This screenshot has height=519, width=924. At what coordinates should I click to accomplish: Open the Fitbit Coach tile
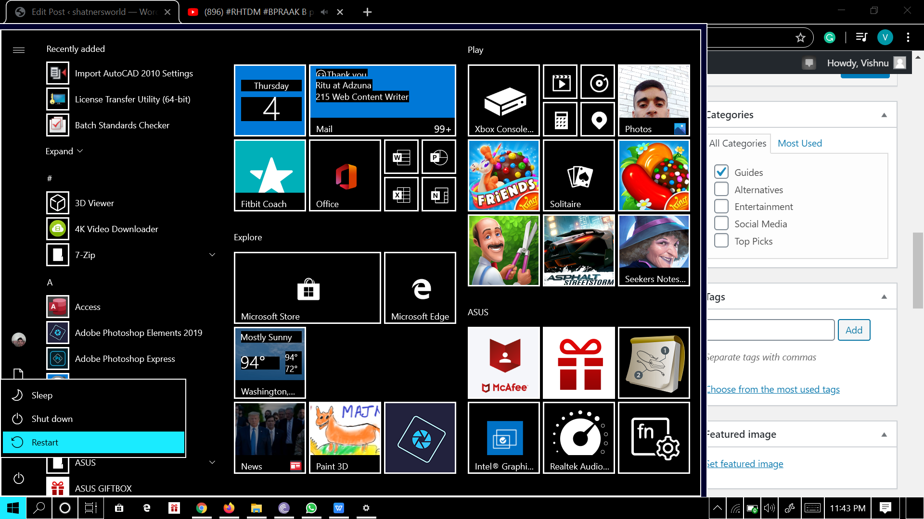point(269,175)
